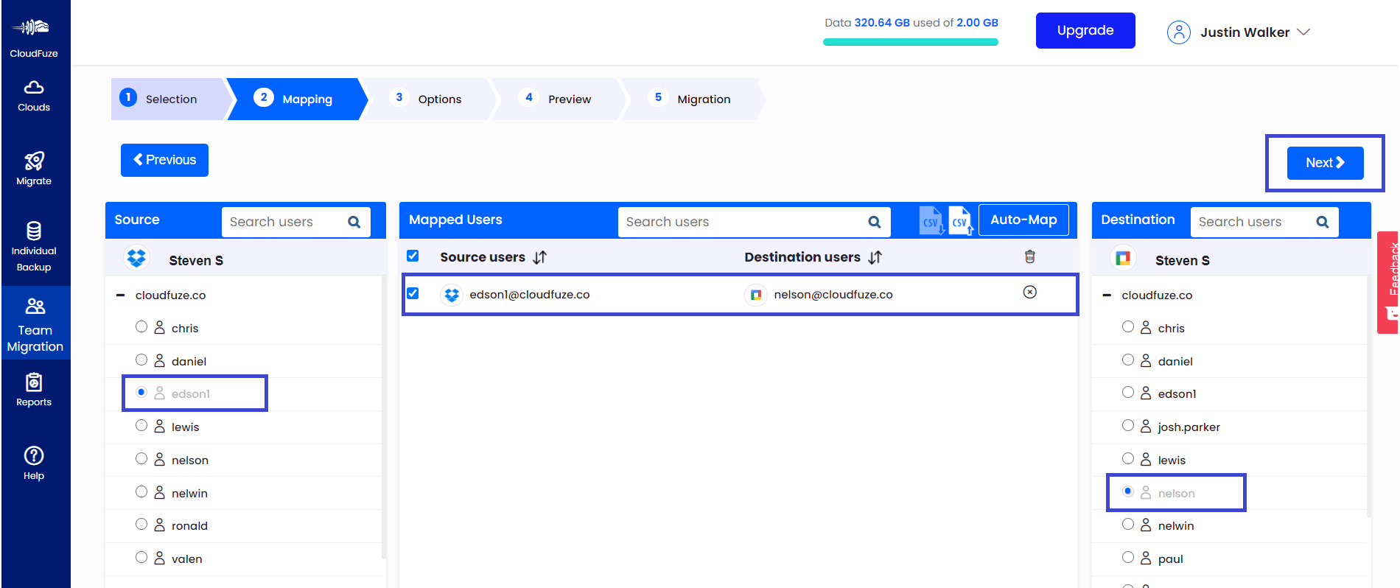Select destination user daniel radio button

click(x=1128, y=360)
